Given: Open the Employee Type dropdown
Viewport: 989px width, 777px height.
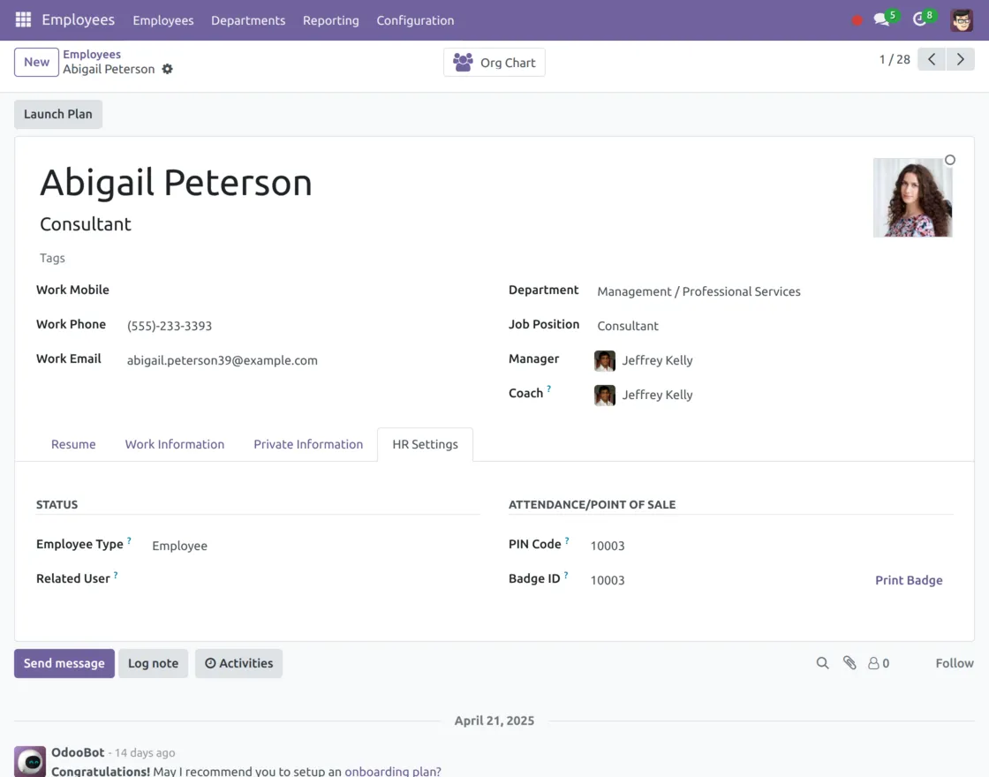Looking at the screenshot, I should coord(315,546).
